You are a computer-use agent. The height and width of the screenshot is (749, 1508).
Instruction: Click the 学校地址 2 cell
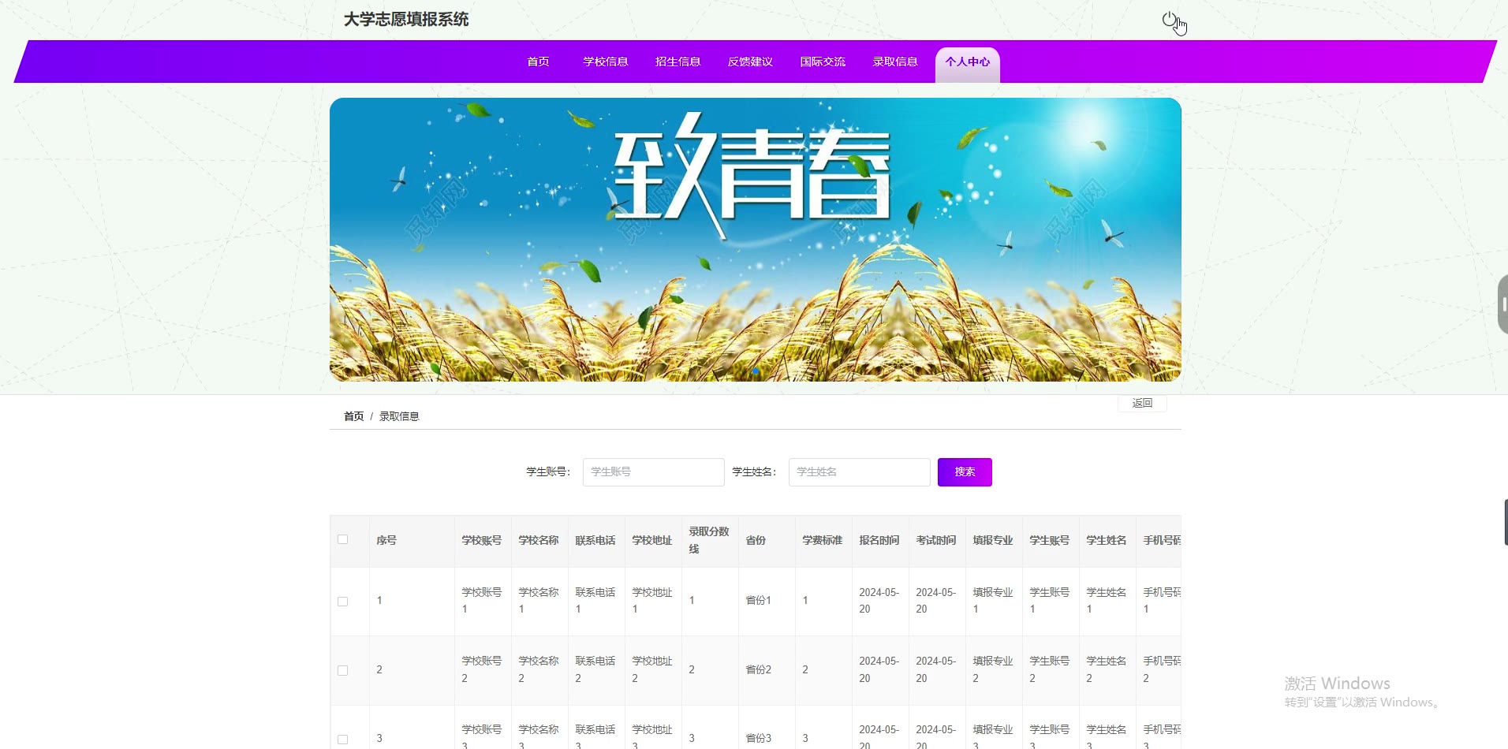point(652,670)
